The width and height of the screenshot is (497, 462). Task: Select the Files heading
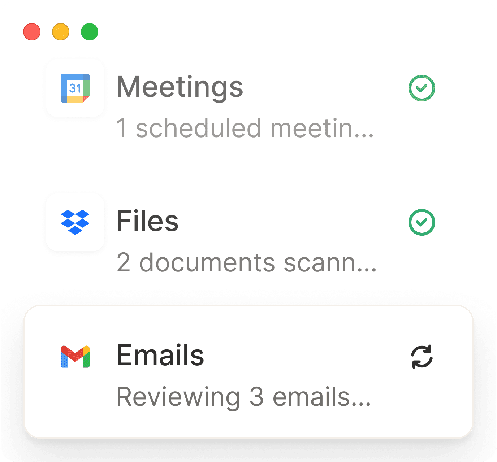coord(147,221)
